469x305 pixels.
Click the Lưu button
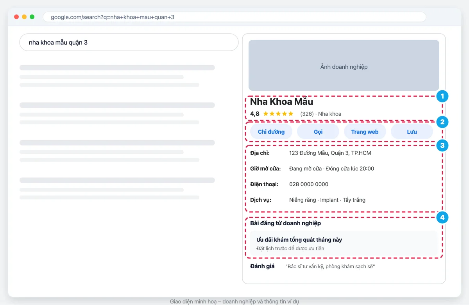point(412,132)
